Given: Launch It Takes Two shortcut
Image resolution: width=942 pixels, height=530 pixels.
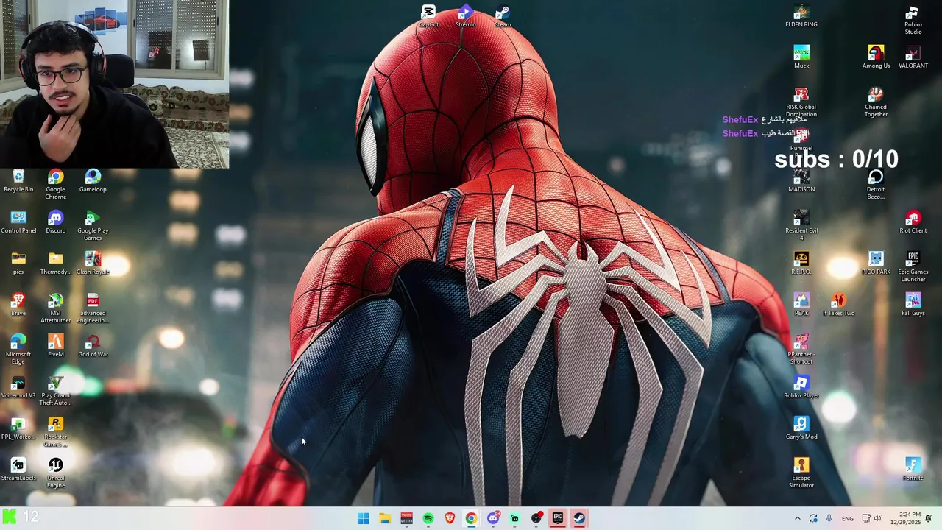Looking at the screenshot, I should pyautogui.click(x=838, y=305).
